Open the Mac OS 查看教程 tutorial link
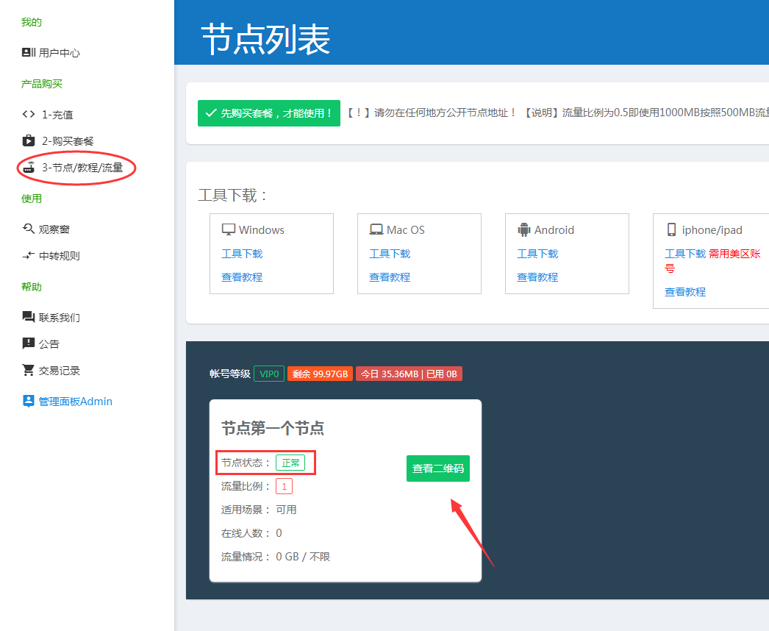This screenshot has height=631, width=769. point(390,276)
